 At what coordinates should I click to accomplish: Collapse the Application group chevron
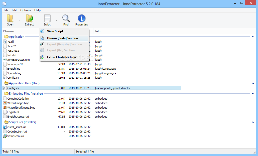point(253,37)
